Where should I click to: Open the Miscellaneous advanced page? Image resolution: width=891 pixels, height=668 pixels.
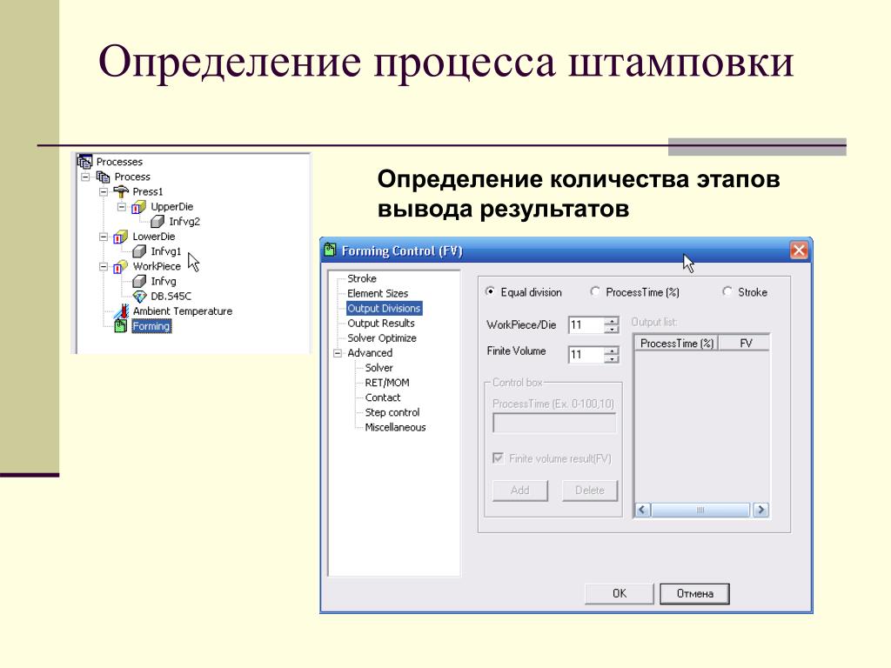click(395, 427)
